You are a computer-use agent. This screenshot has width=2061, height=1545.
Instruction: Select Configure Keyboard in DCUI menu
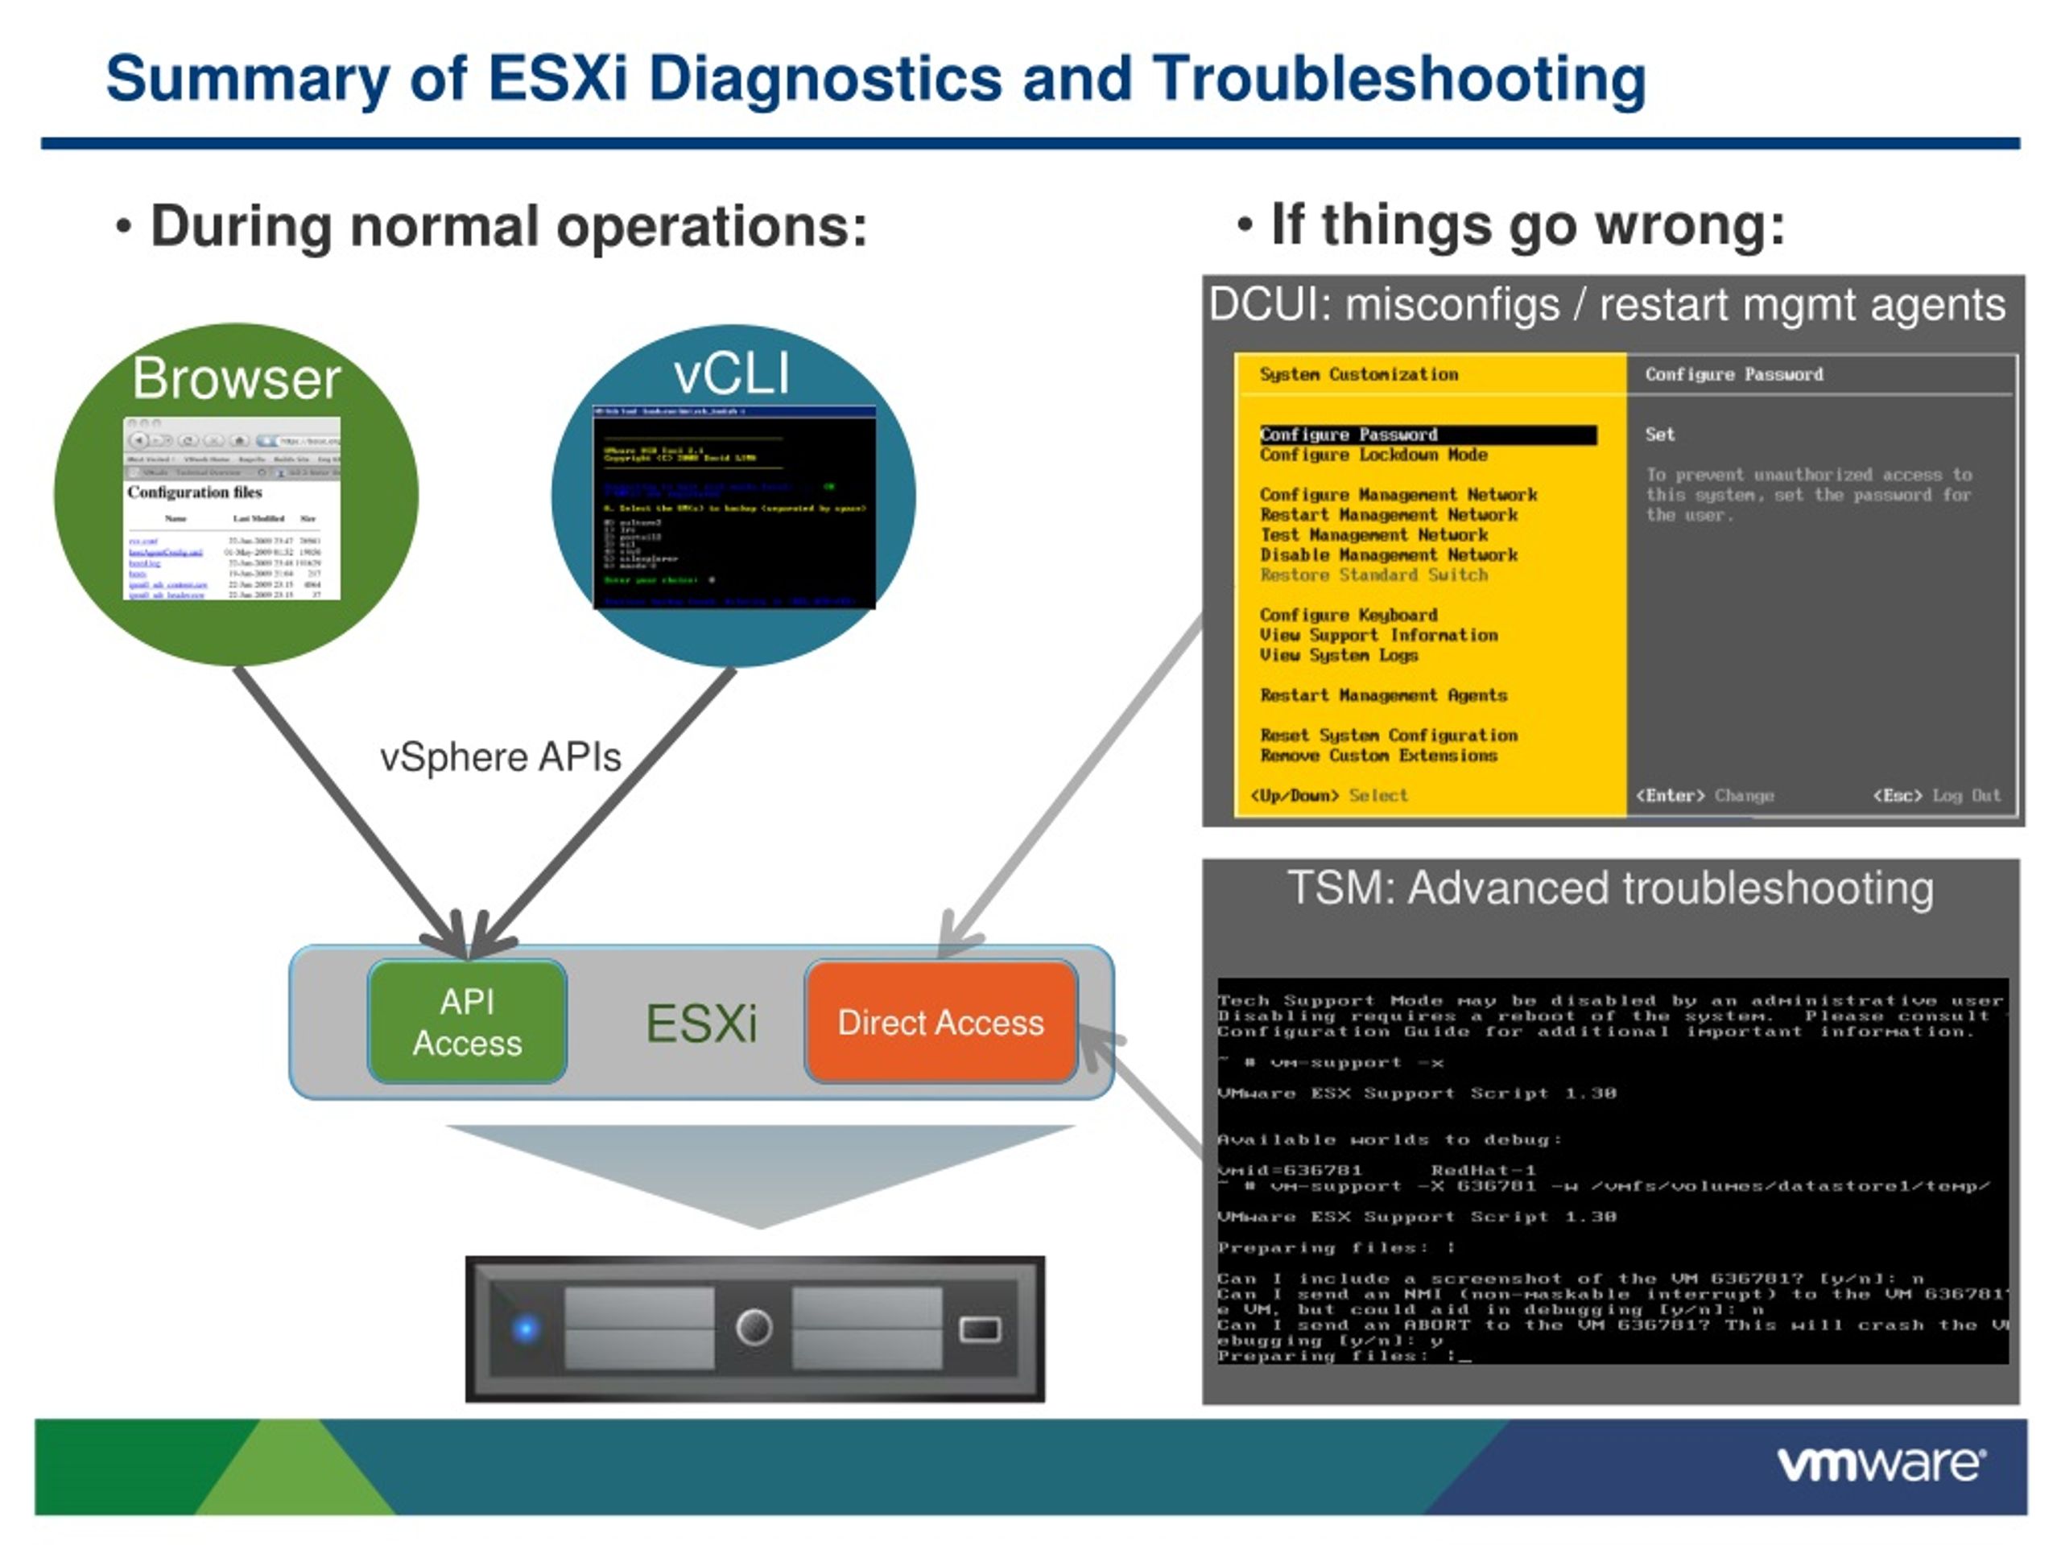[1349, 615]
